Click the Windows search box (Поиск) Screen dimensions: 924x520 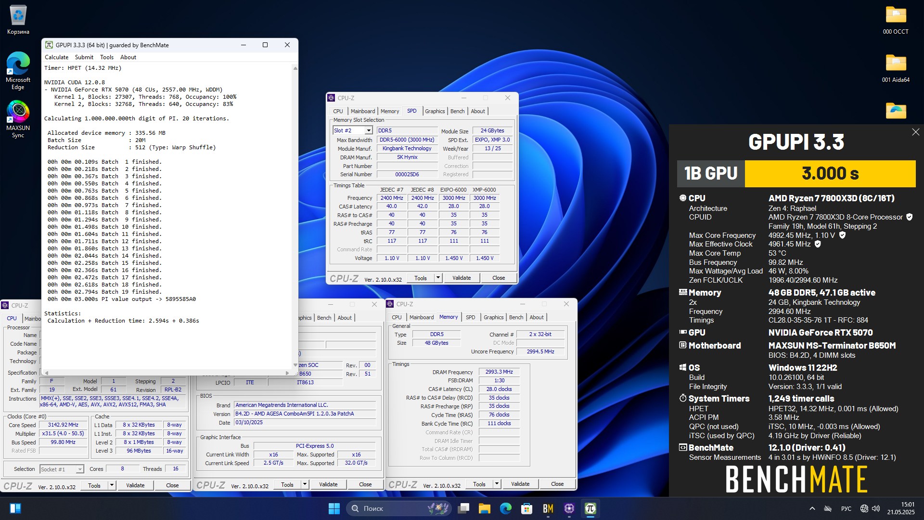[399, 508]
